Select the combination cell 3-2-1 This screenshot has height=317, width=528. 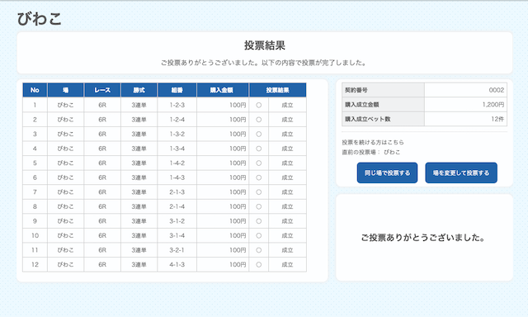click(177, 250)
